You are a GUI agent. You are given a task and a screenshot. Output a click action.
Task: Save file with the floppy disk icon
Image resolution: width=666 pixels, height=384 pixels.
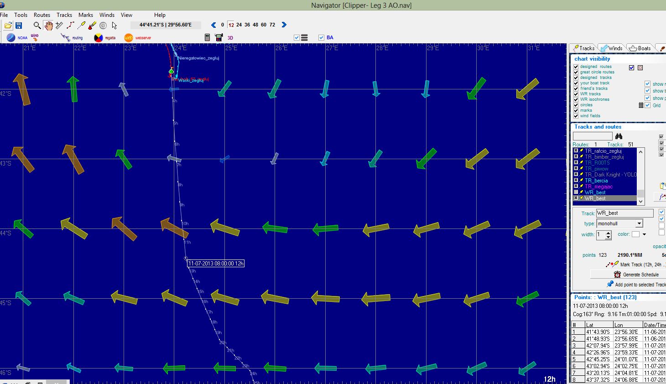19,26
